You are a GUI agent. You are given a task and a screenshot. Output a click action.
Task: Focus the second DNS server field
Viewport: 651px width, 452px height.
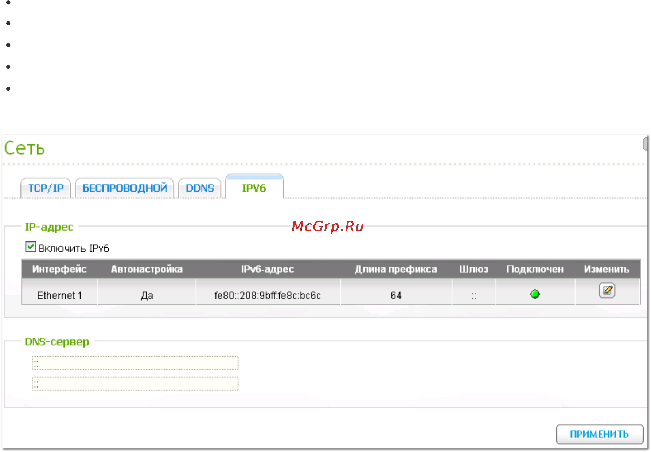(x=135, y=384)
